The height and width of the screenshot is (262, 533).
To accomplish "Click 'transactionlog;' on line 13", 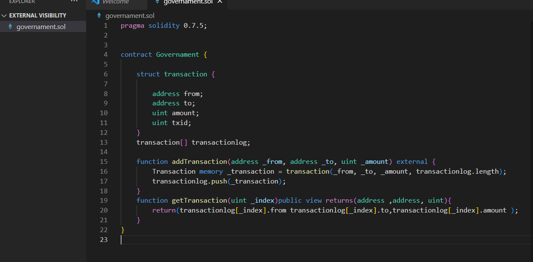I will tap(221, 142).
